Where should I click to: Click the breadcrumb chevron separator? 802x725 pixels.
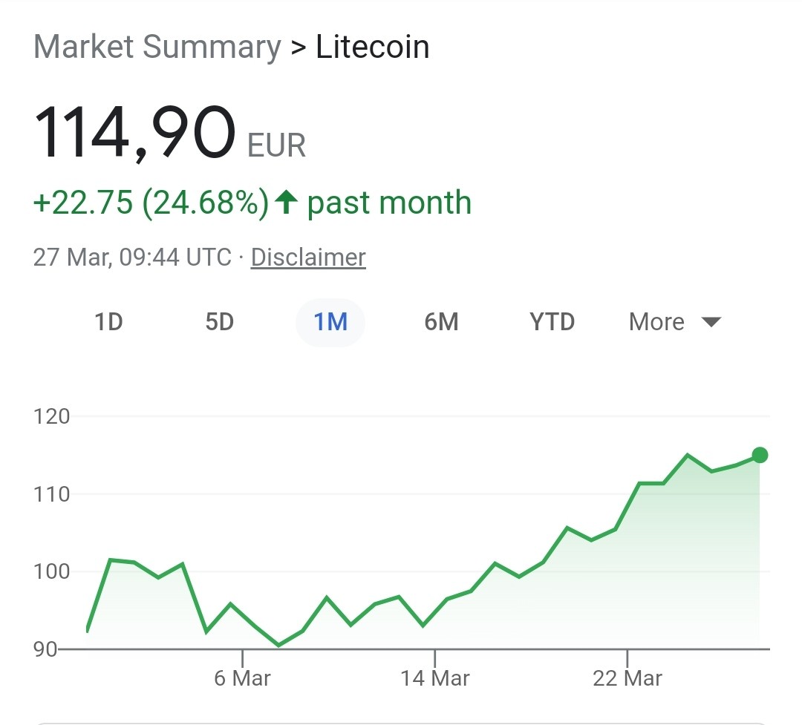point(299,48)
